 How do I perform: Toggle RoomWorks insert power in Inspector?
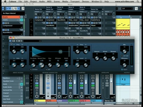point(3,30)
